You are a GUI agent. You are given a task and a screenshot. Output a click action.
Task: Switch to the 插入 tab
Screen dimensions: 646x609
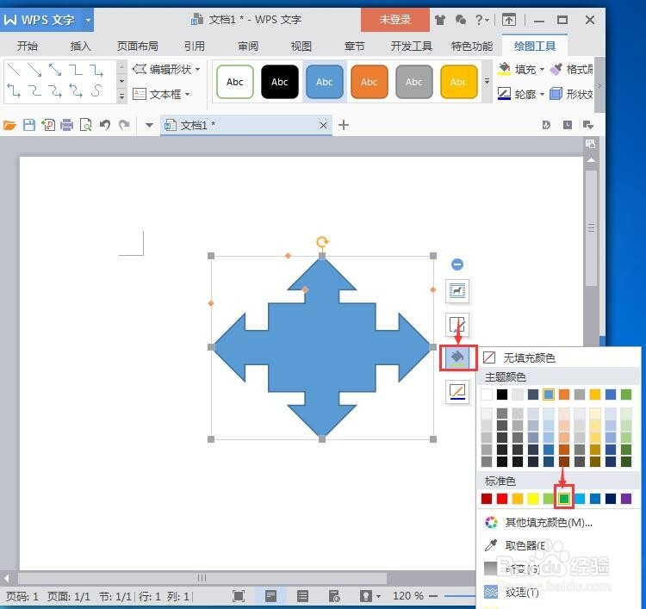click(x=80, y=47)
